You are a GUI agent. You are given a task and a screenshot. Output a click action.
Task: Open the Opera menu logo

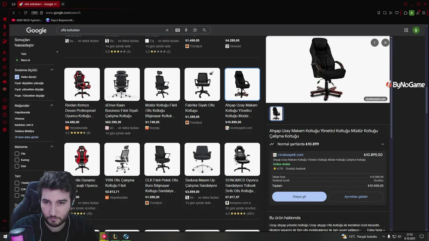tap(5, 4)
